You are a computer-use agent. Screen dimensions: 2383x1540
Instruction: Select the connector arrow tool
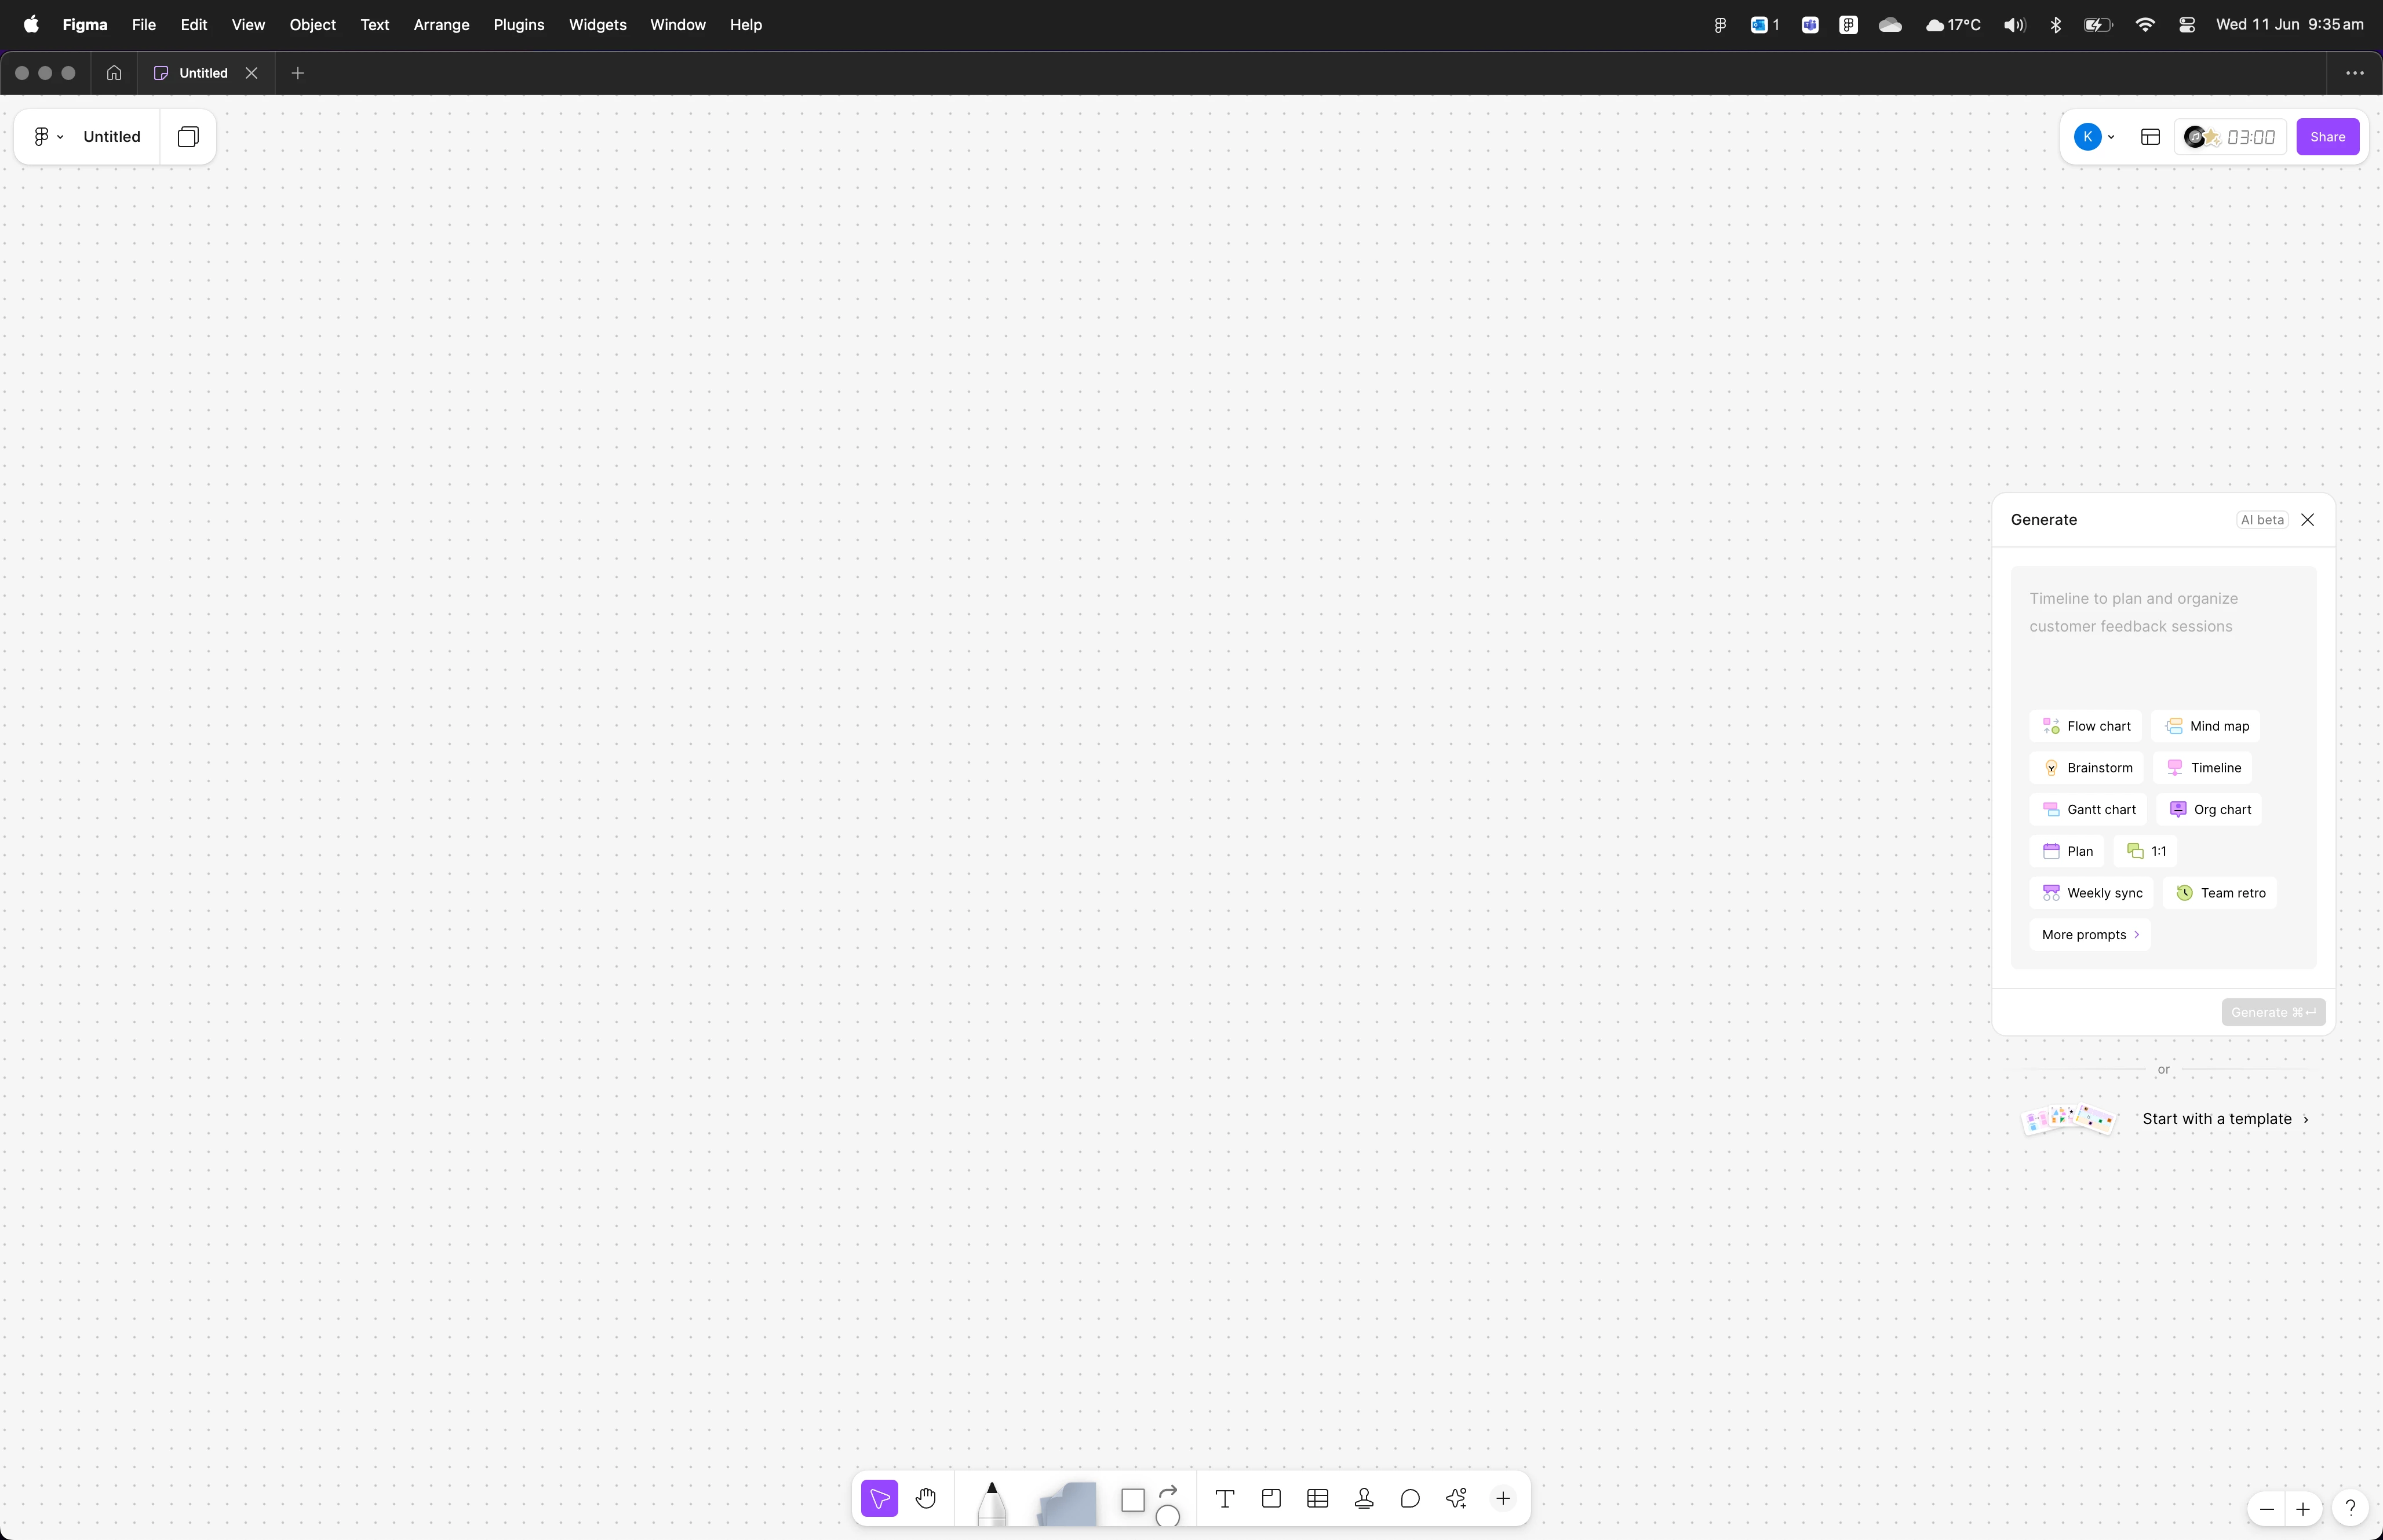[1168, 1492]
